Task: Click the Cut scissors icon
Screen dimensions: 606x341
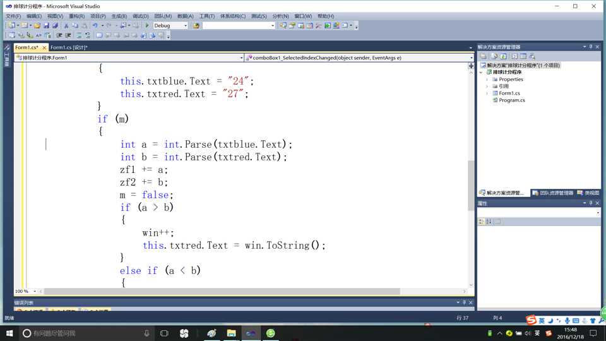Action: coord(66,25)
